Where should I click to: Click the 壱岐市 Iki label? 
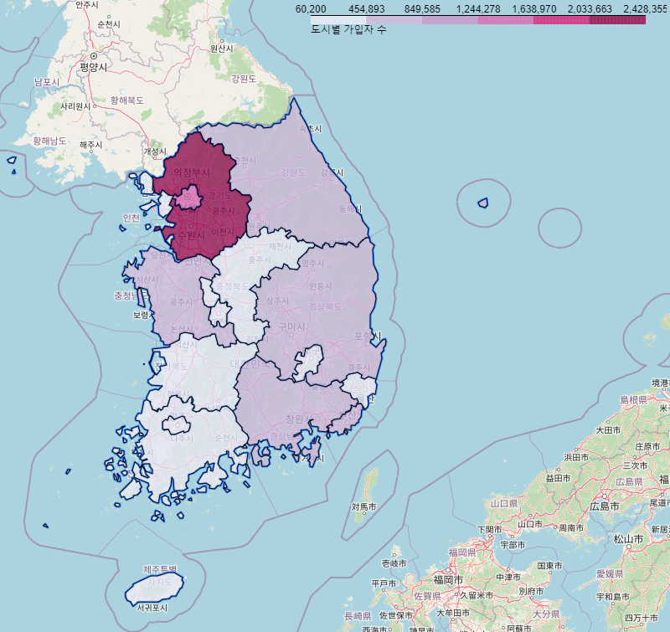(x=394, y=563)
